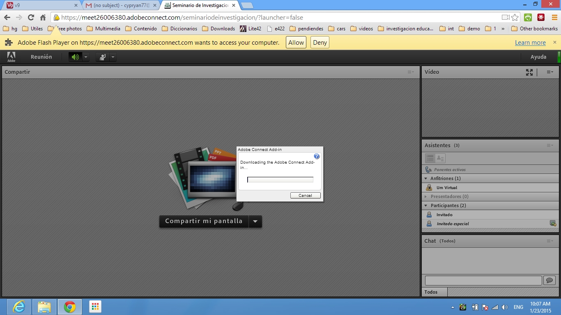Open the network signal tray icon
The height and width of the screenshot is (315, 561).
click(x=495, y=307)
